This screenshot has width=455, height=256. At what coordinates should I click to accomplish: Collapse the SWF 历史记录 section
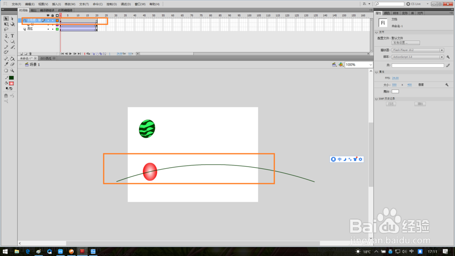click(x=377, y=99)
